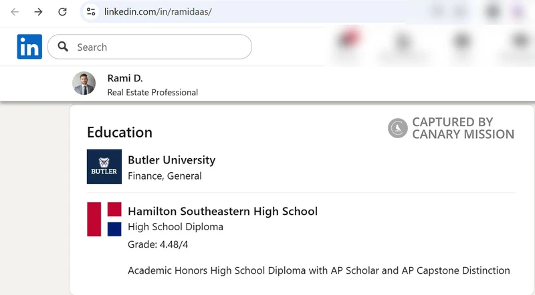Select the linkedin.com/in/ramidaas/ address bar
The width and height of the screenshot is (535, 295).
(158, 12)
